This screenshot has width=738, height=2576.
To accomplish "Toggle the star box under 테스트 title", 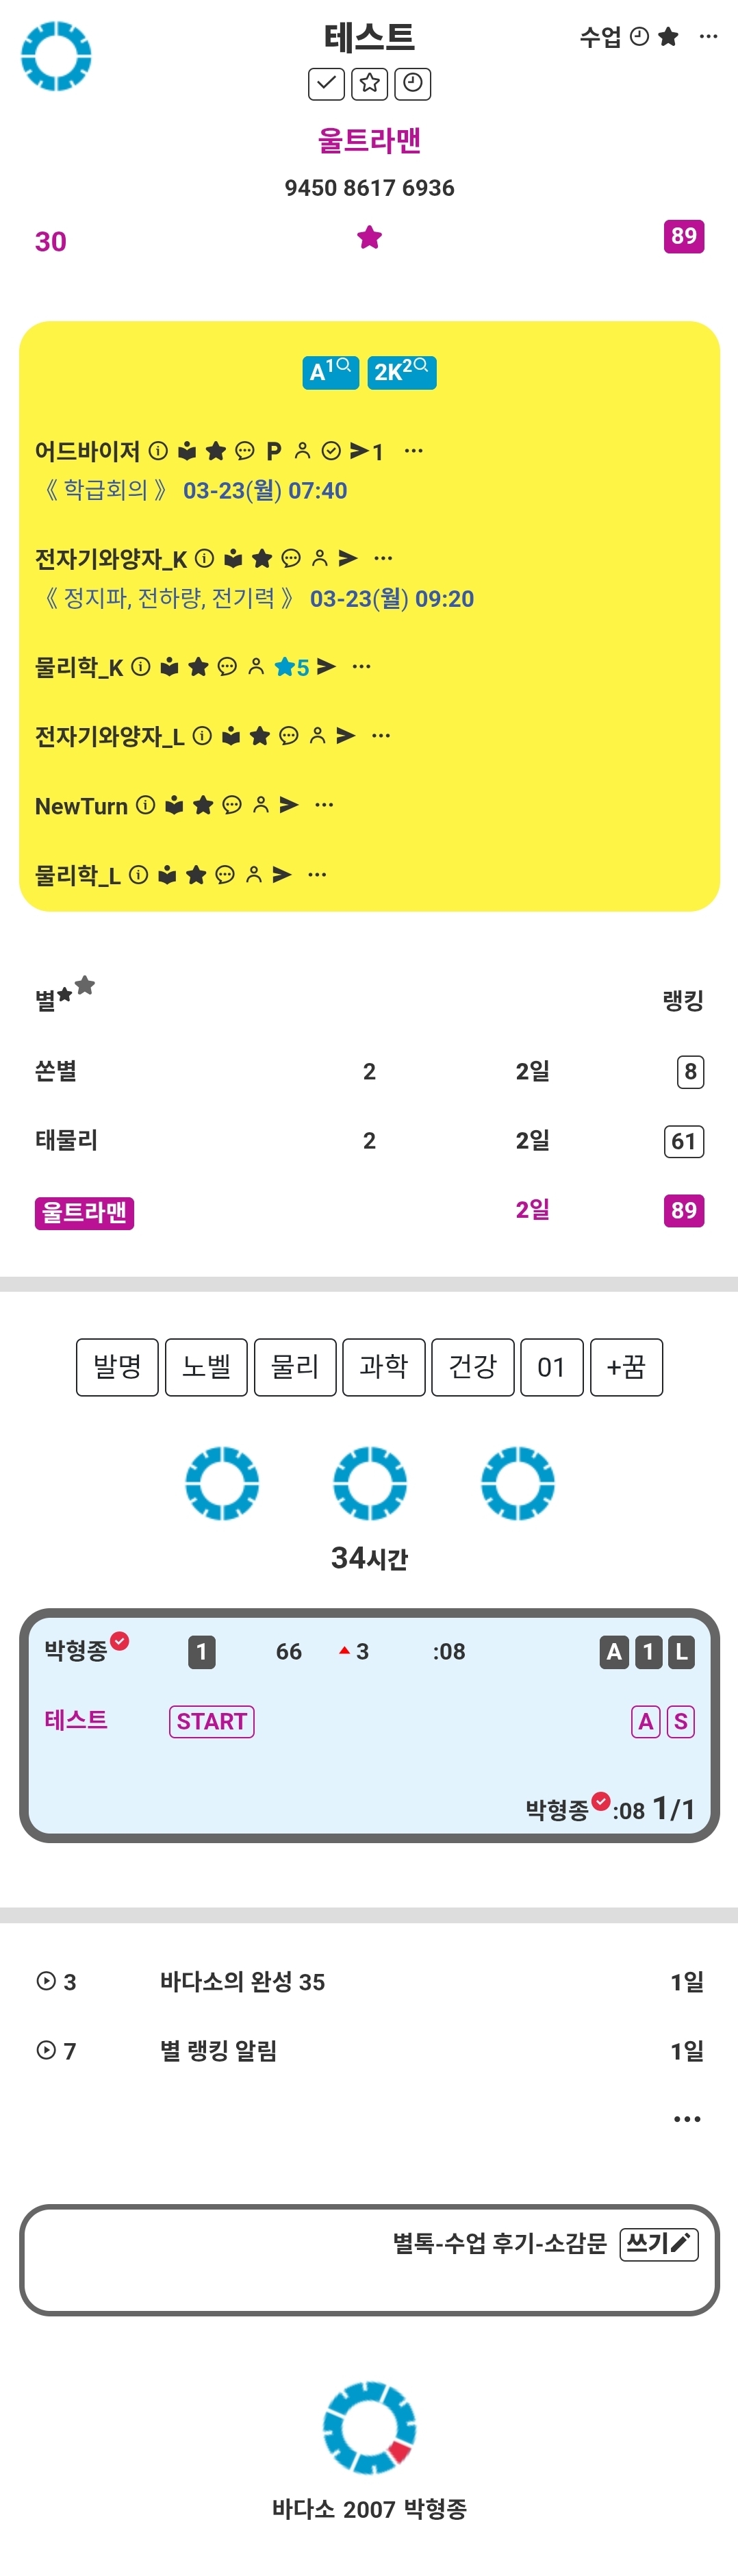I will (369, 84).
